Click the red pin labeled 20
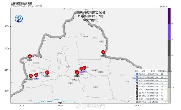 click(84, 68)
